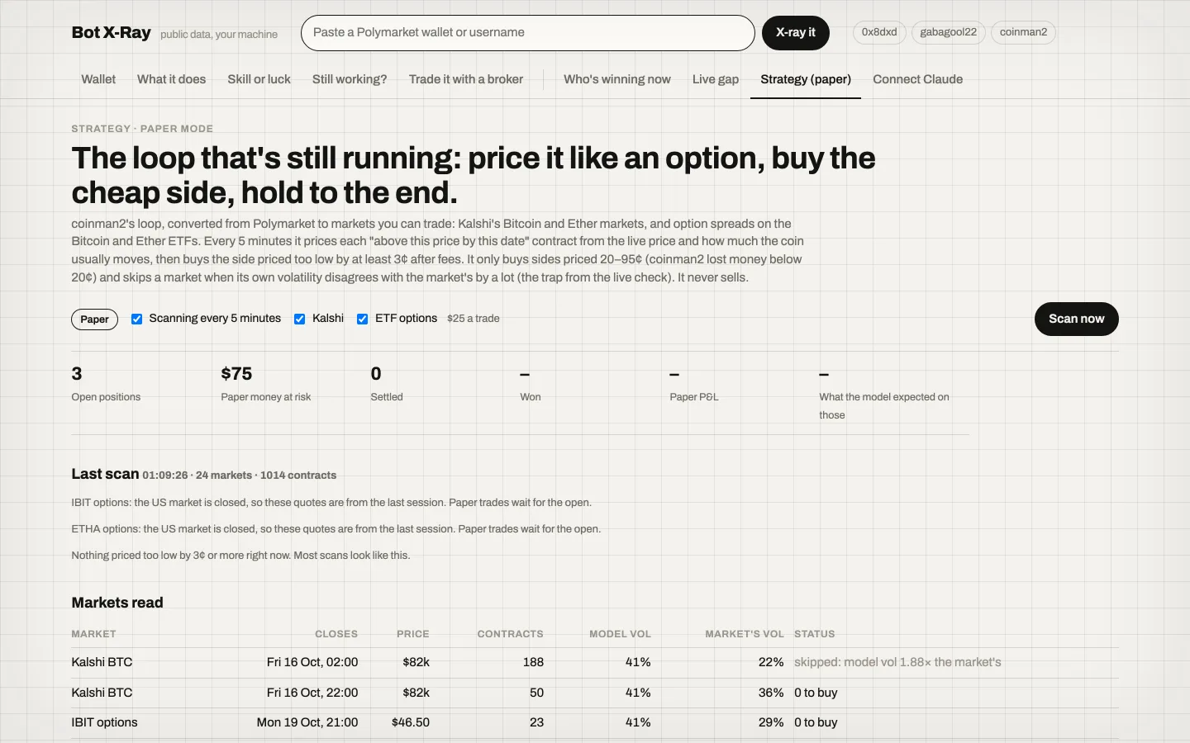The image size is (1190, 743).
Task: Click the IBIT options market row
Action: pyautogui.click(x=595, y=722)
